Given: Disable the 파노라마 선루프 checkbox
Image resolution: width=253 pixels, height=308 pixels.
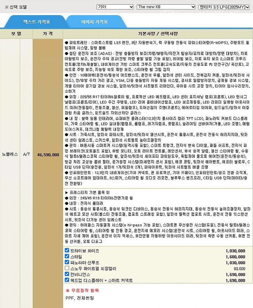Looking at the screenshot, I should (x=67, y=262).
